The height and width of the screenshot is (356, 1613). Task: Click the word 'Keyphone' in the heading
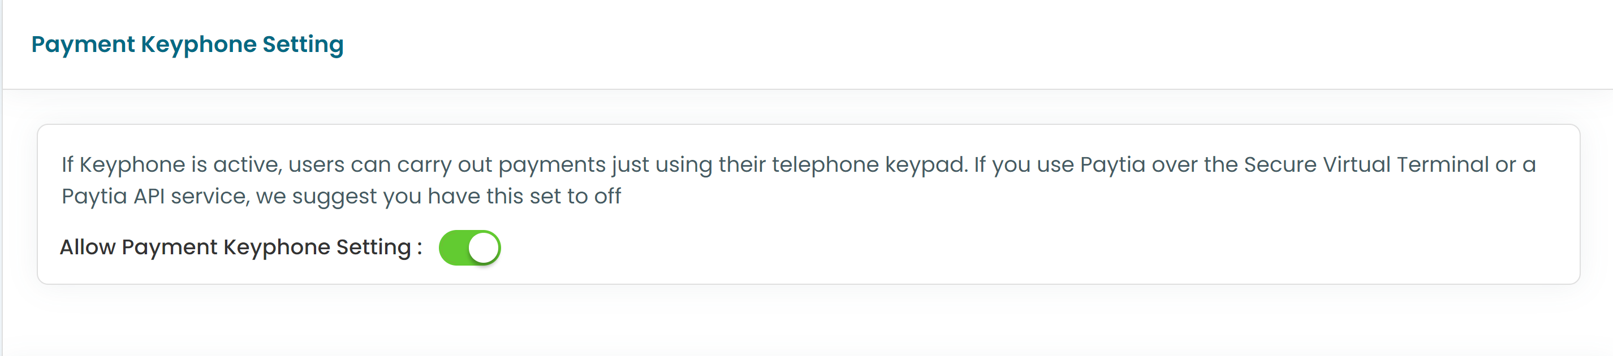199,45
